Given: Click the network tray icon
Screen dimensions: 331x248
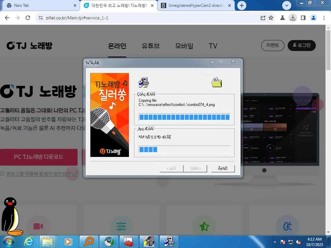Looking at the screenshot, I should 291,242.
